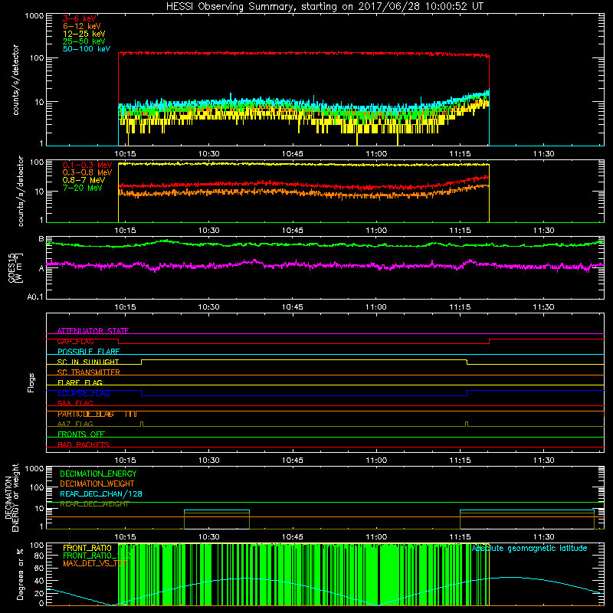
Task: Click the 80 tick on the Degrees panel
Action: [x=40, y=556]
